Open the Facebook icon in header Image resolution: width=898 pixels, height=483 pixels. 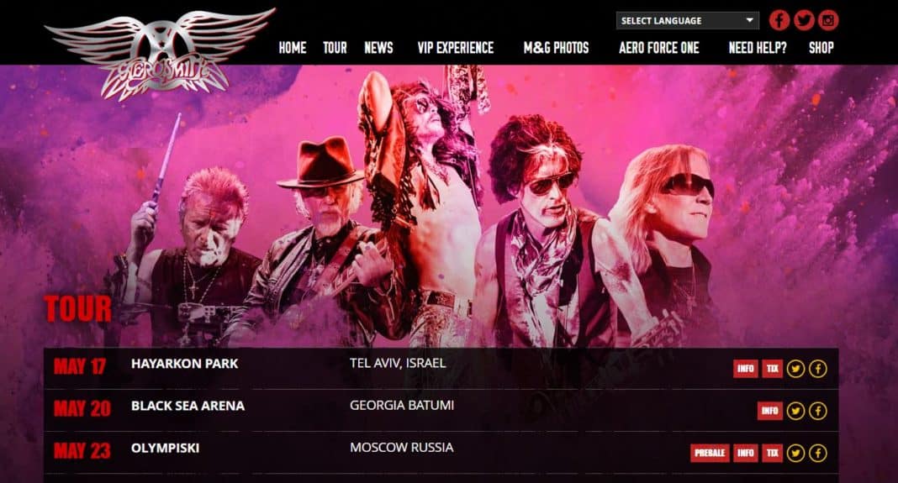coord(779,21)
